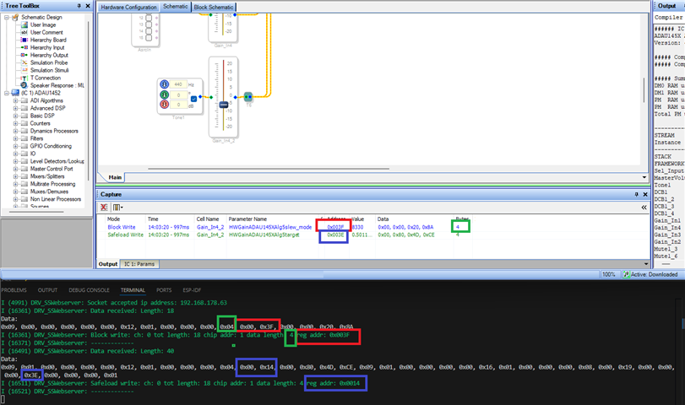Image resolution: width=685 pixels, height=405 pixels.
Task: Toggle AsrcIn channel 12 checkbox
Action: pyautogui.click(x=149, y=18)
